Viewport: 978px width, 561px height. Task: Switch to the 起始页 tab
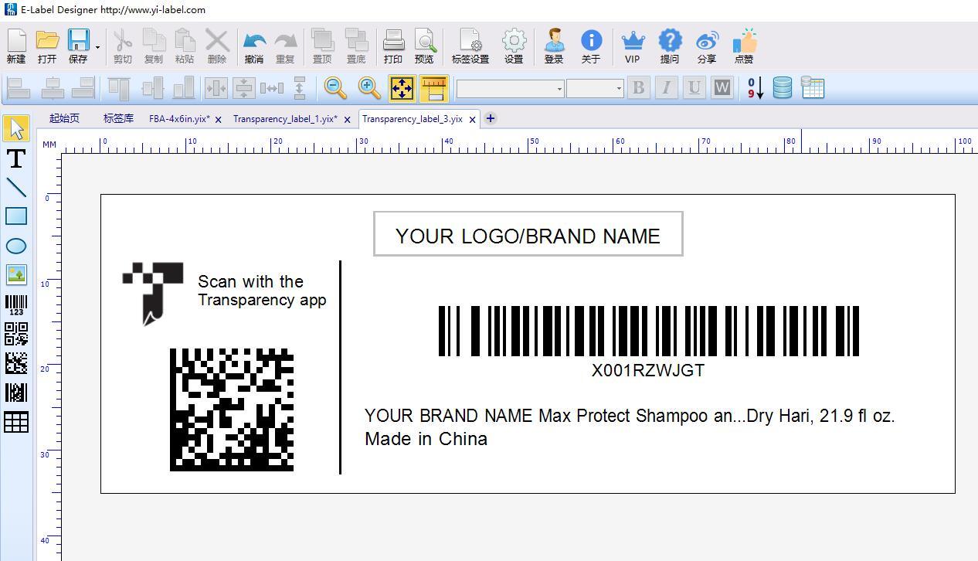[64, 118]
